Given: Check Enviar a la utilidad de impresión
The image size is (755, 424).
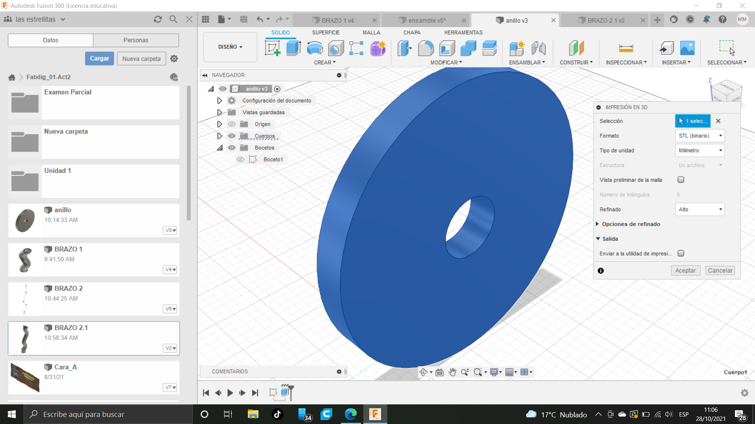Looking at the screenshot, I should click(x=681, y=253).
